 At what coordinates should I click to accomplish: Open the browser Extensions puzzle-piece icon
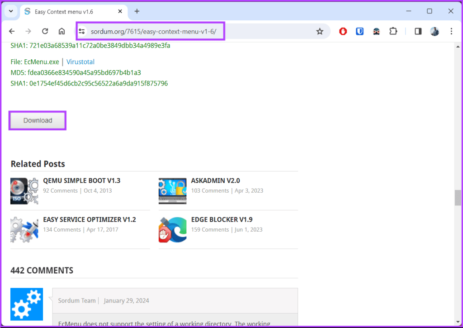coord(393,31)
